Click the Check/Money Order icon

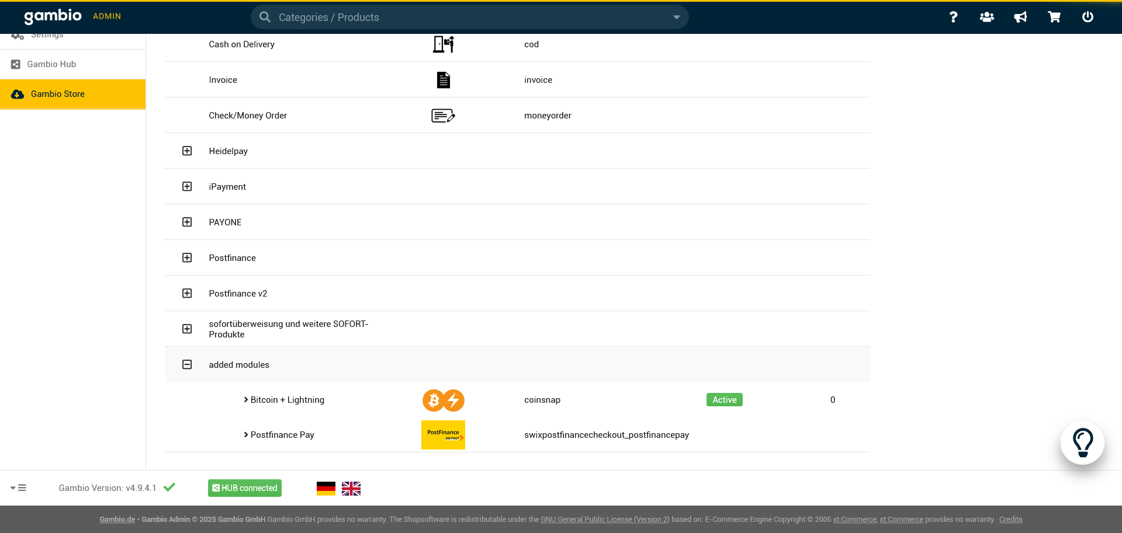443,116
